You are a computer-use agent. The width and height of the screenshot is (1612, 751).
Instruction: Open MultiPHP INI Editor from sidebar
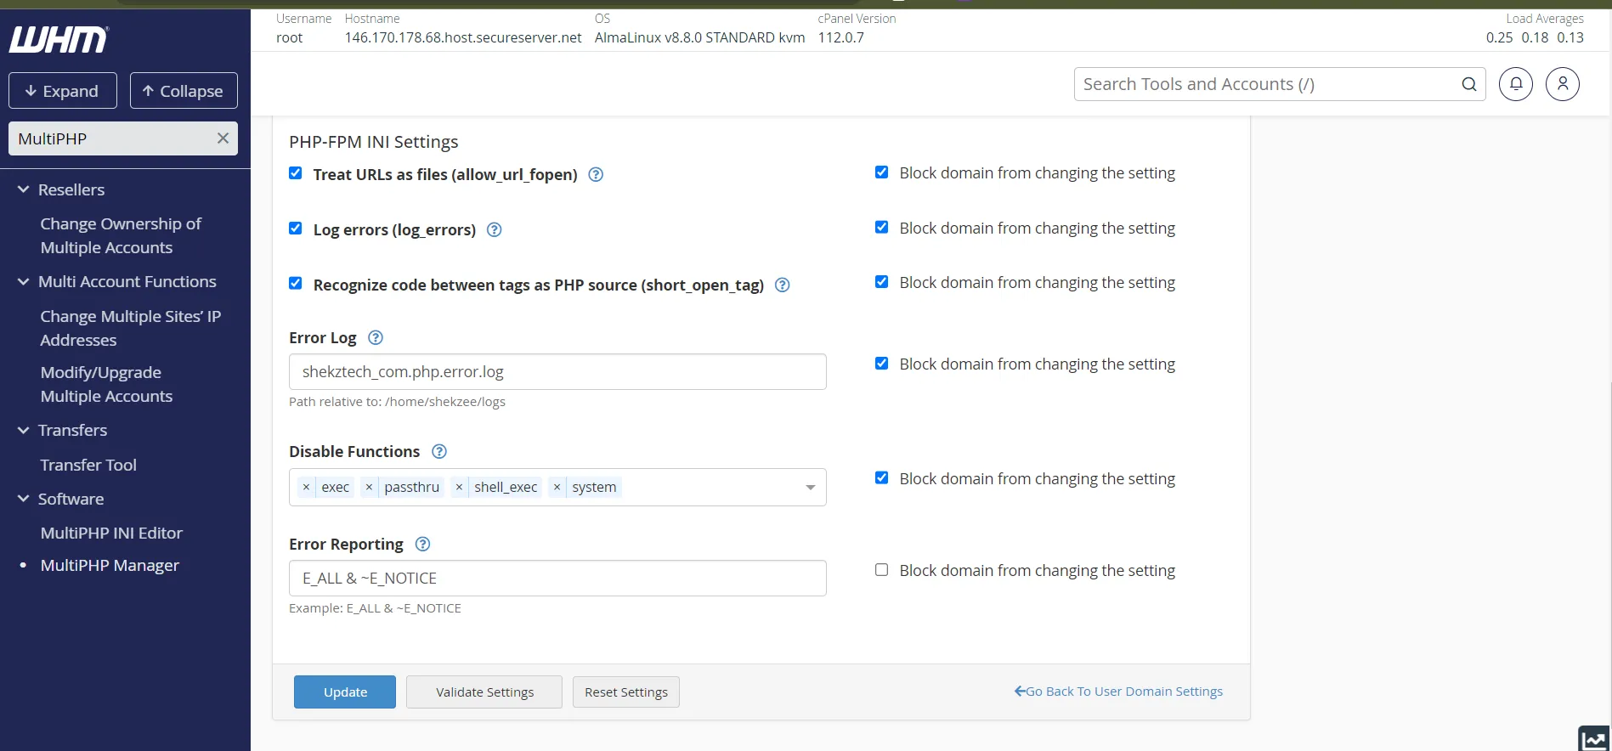(111, 533)
